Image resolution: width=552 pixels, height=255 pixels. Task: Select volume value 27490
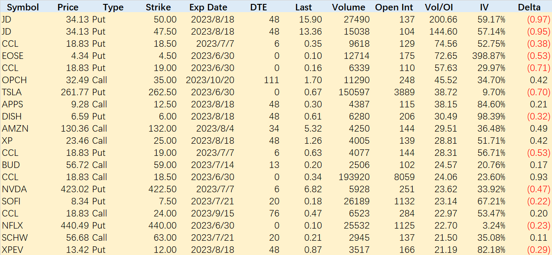click(x=356, y=19)
